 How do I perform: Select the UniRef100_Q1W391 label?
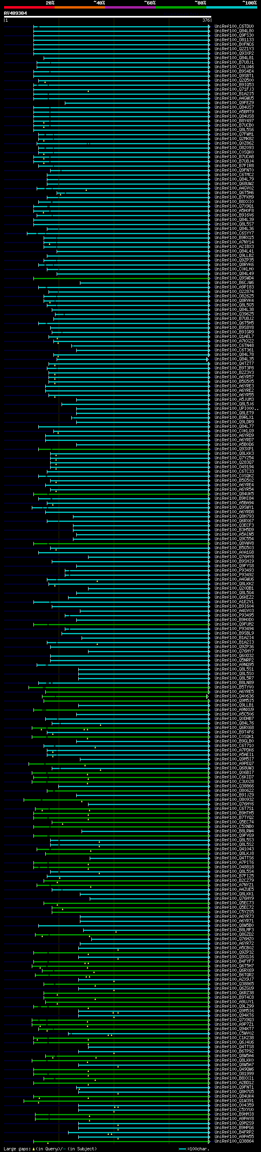pyautogui.click(x=234, y=1100)
